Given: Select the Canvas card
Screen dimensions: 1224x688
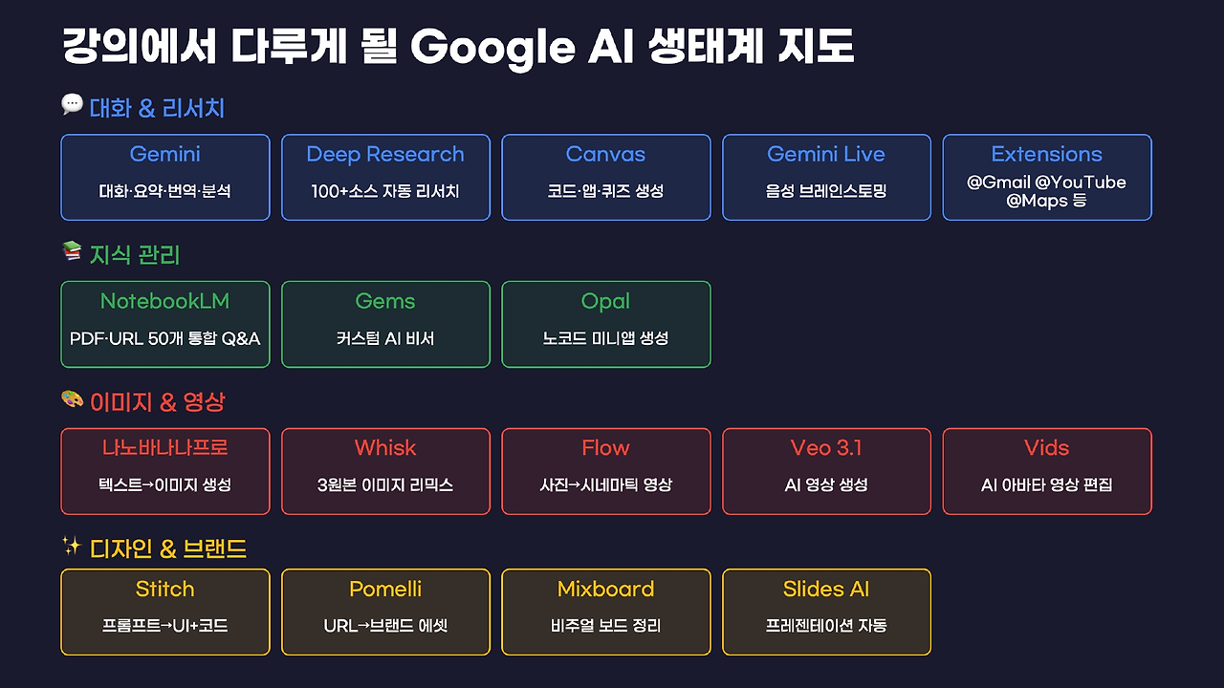Looking at the screenshot, I should coord(606,178).
